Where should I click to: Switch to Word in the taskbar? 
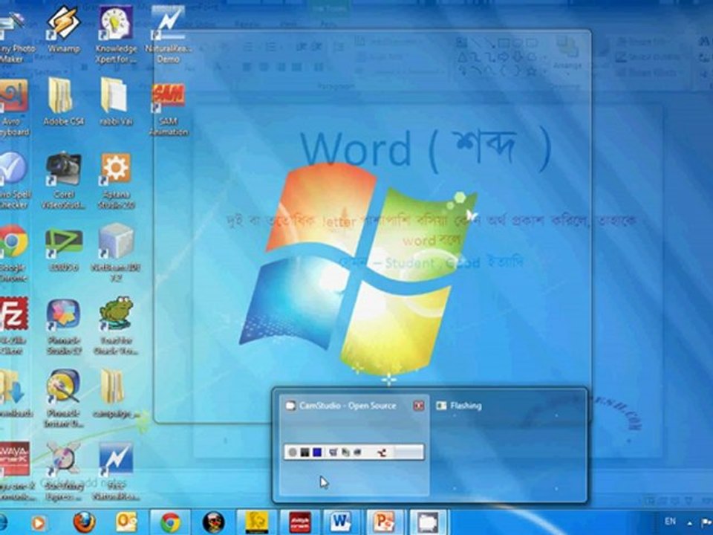click(341, 522)
